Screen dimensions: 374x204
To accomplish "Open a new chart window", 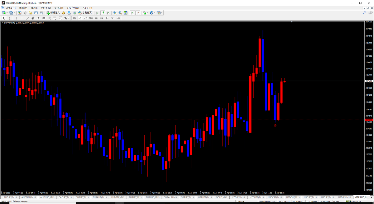I will pyautogui.click(x=4, y=13).
